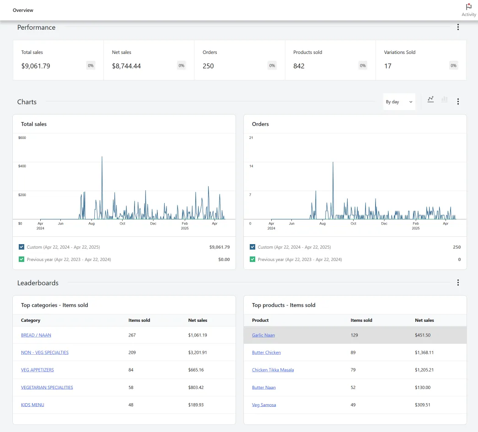The width and height of the screenshot is (478, 432).
Task: Open Chicken Tikka Masala product link
Action: (x=273, y=370)
